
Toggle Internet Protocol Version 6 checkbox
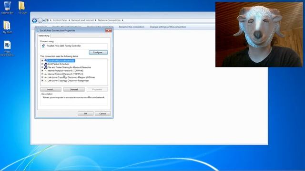pyautogui.click(x=42, y=71)
